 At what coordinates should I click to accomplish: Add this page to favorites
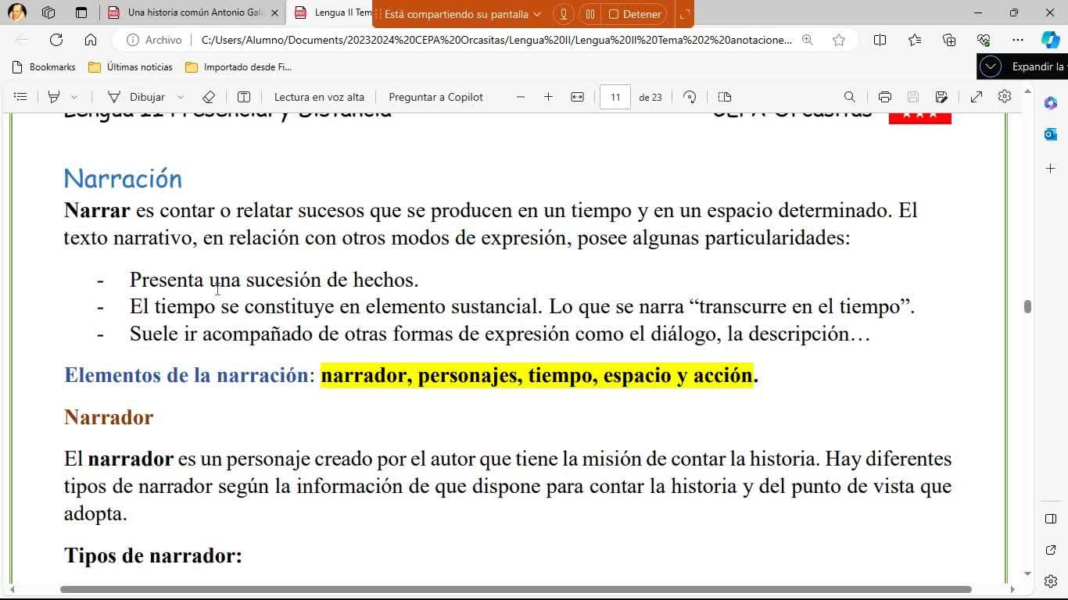[839, 40]
